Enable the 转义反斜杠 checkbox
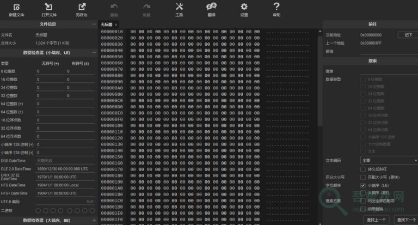Viewport: 418px width, 225px height. [363, 169]
